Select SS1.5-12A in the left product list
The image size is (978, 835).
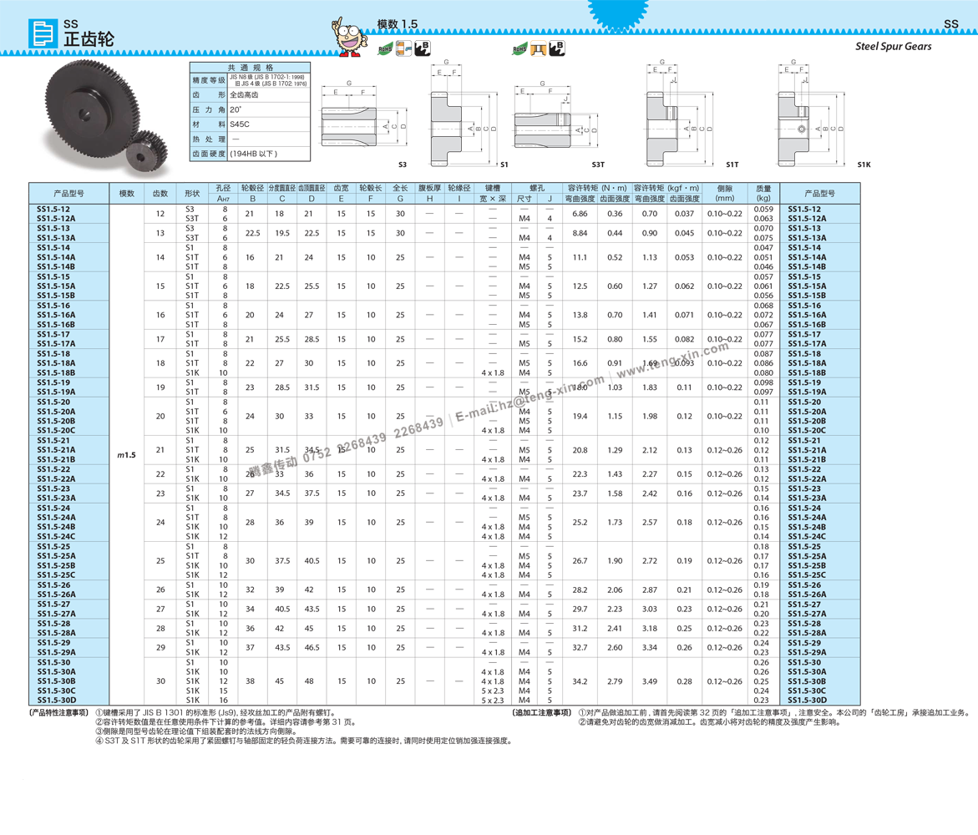click(x=56, y=219)
